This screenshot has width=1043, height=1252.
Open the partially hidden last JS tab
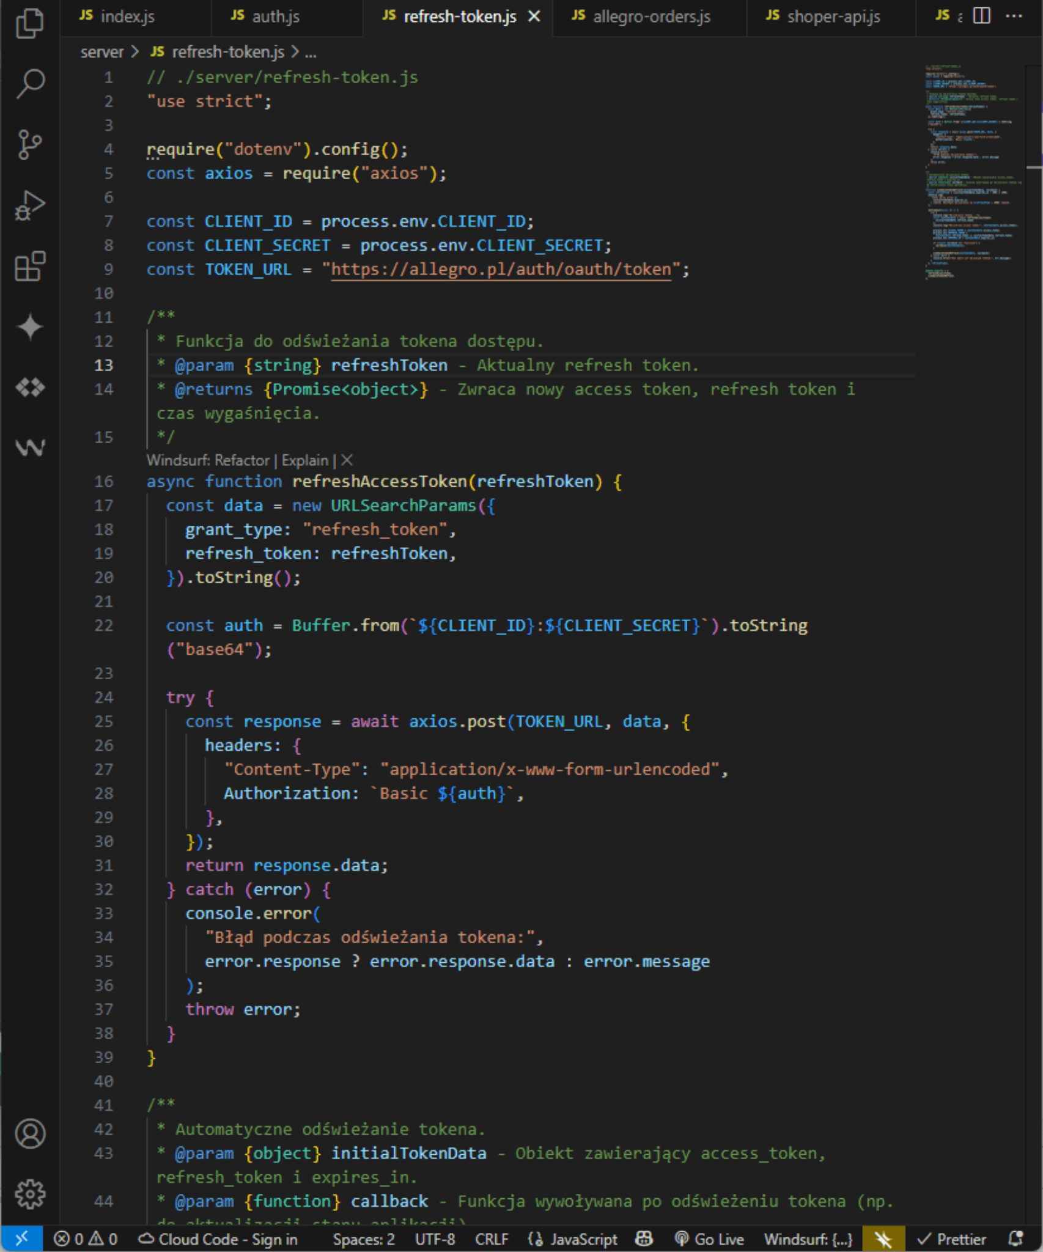(948, 17)
